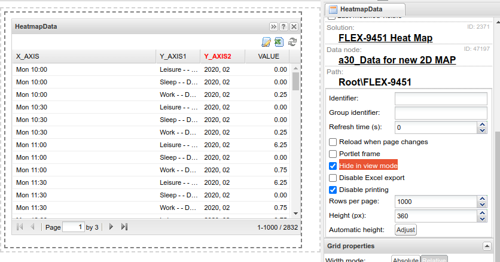This screenshot has width=500, height=262.
Task: Click into the Identifier field
Action: point(441,99)
